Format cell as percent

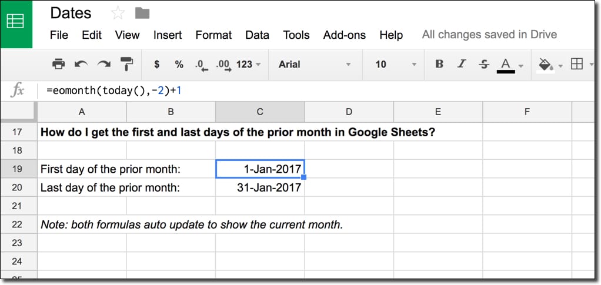(179, 64)
